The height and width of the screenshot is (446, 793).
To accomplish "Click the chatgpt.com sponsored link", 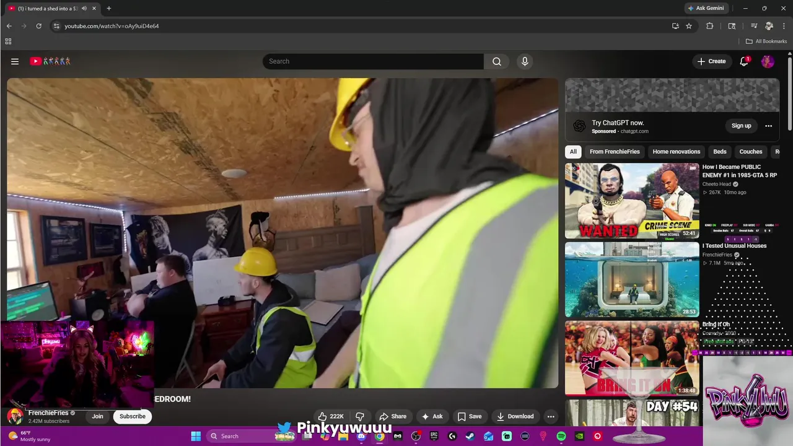I will (x=634, y=131).
